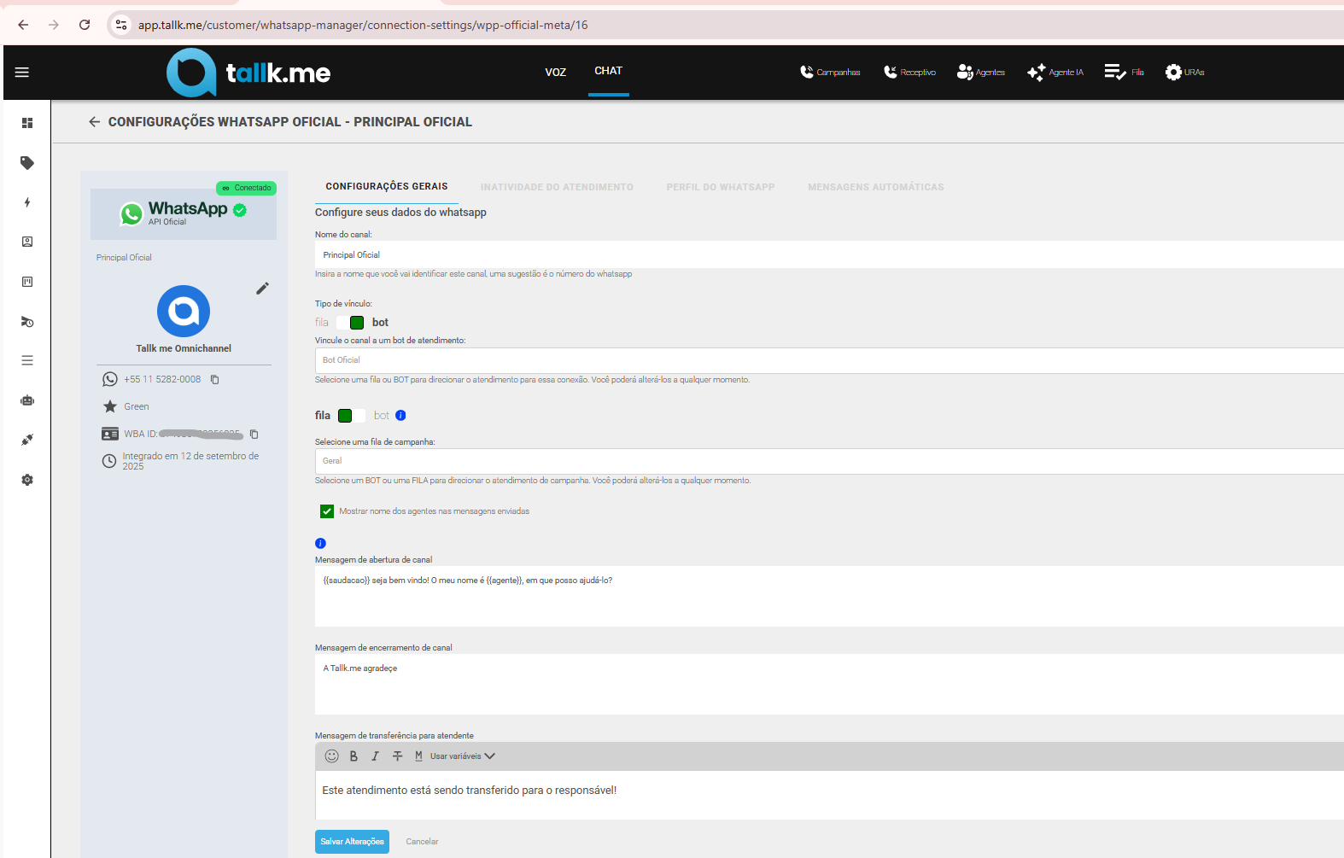
Task: Edit profile with pencil icon
Action: [x=262, y=289]
